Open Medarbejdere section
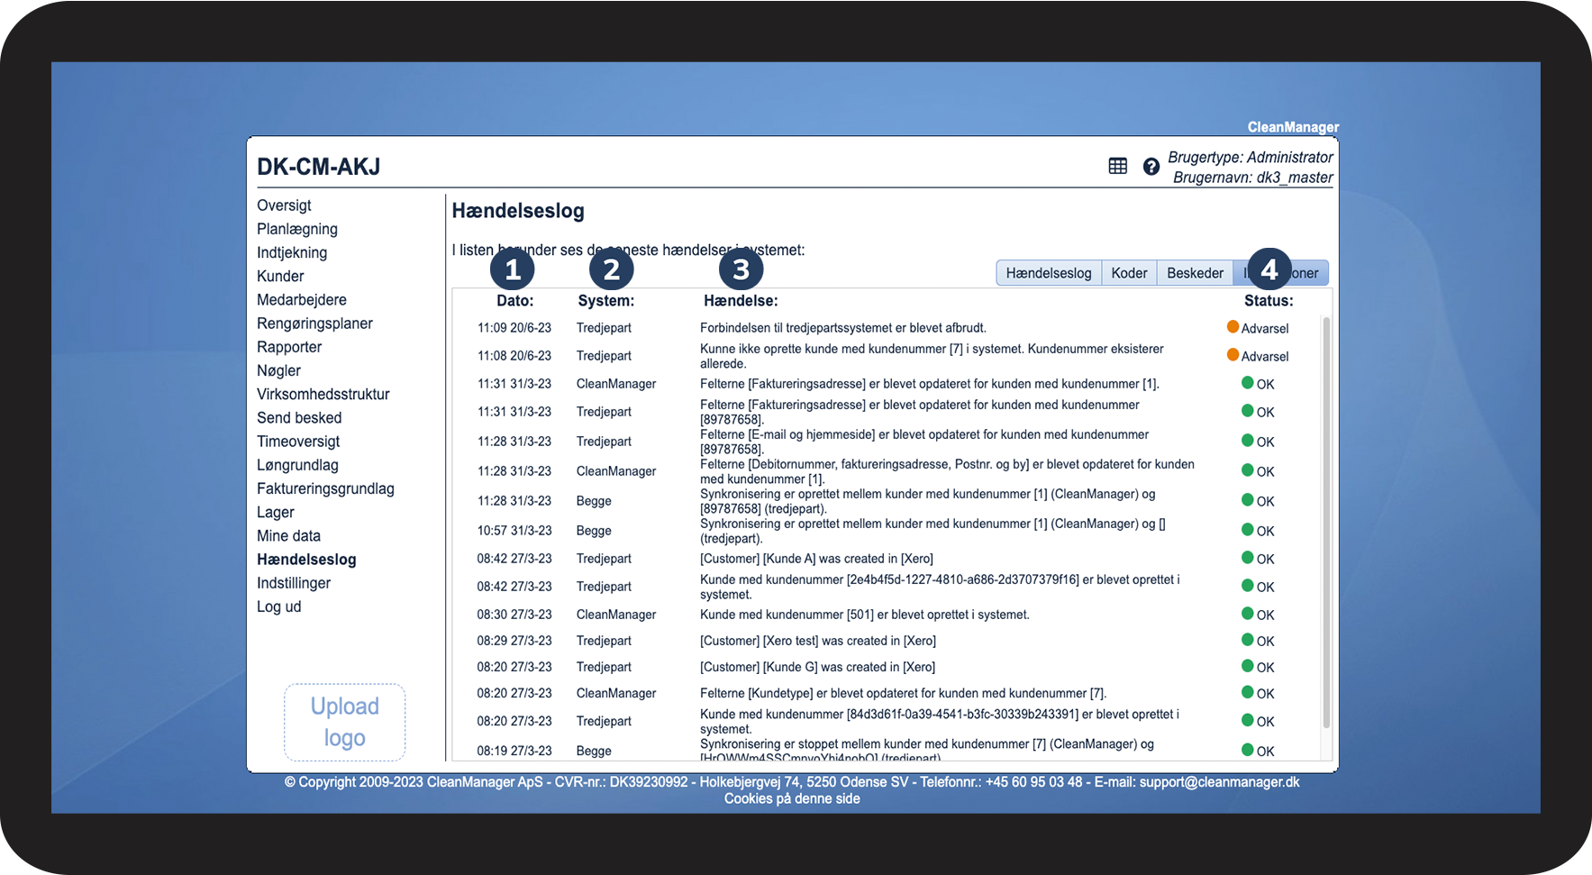The image size is (1592, 875). click(302, 300)
